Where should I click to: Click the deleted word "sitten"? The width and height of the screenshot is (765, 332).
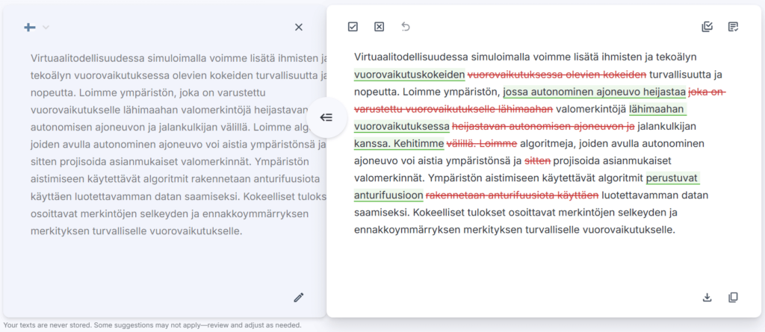point(537,160)
